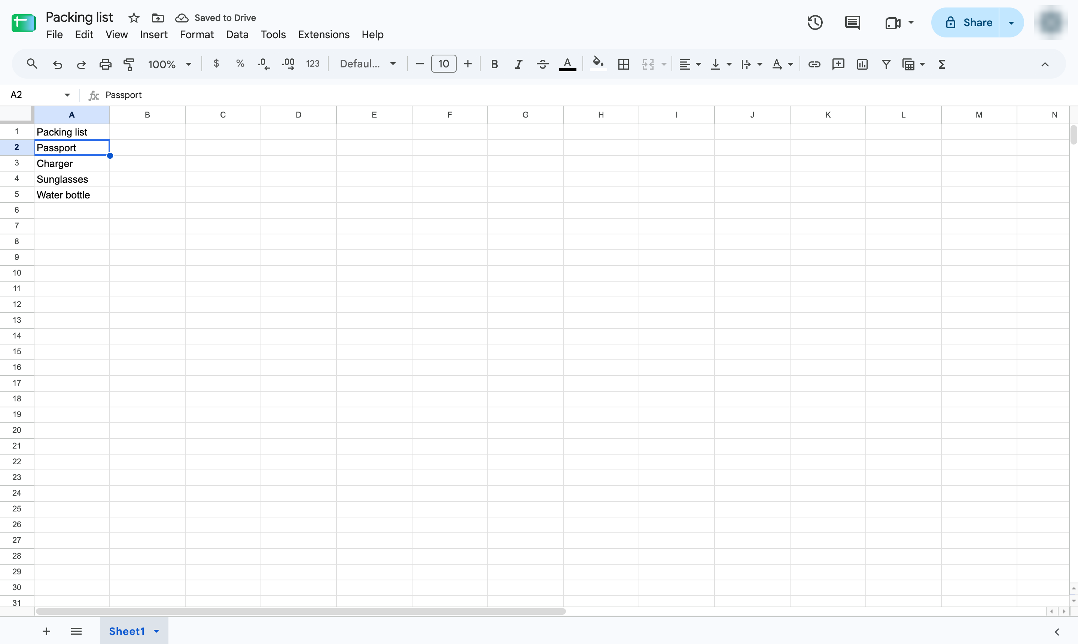Click the search menus magnifier icon

pos(32,64)
